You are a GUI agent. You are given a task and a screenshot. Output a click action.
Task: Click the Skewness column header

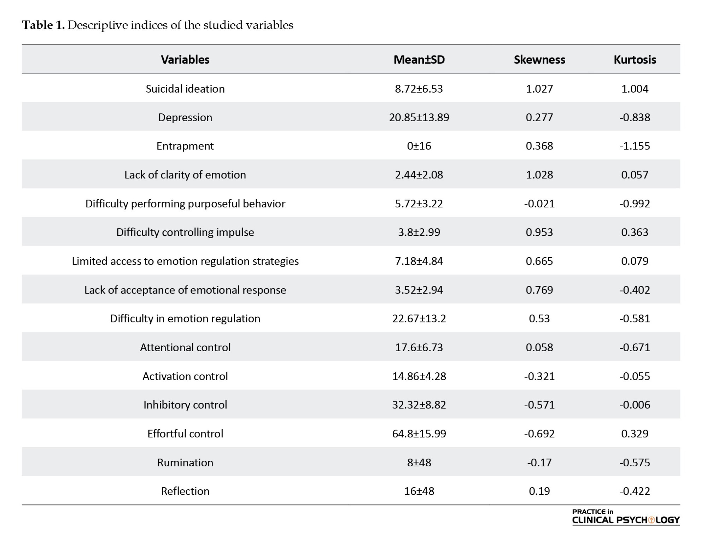coord(539,59)
